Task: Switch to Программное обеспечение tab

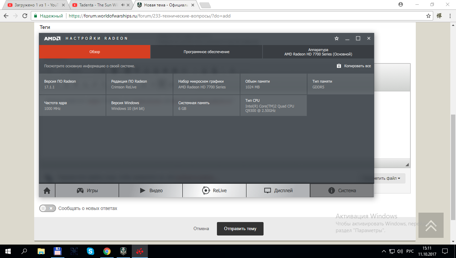Action: coord(207,52)
